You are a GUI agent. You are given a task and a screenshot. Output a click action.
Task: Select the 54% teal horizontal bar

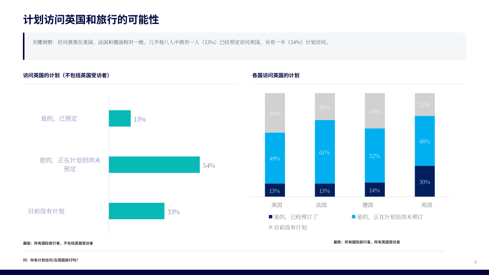(154, 165)
